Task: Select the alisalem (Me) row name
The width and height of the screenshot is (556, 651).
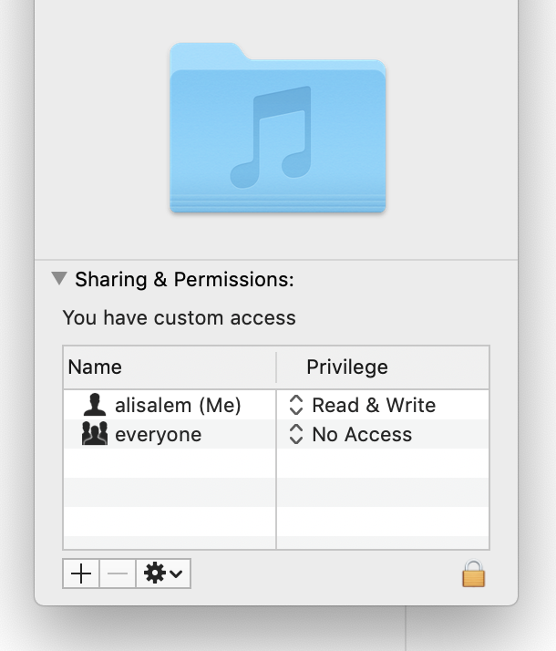Action: click(178, 405)
